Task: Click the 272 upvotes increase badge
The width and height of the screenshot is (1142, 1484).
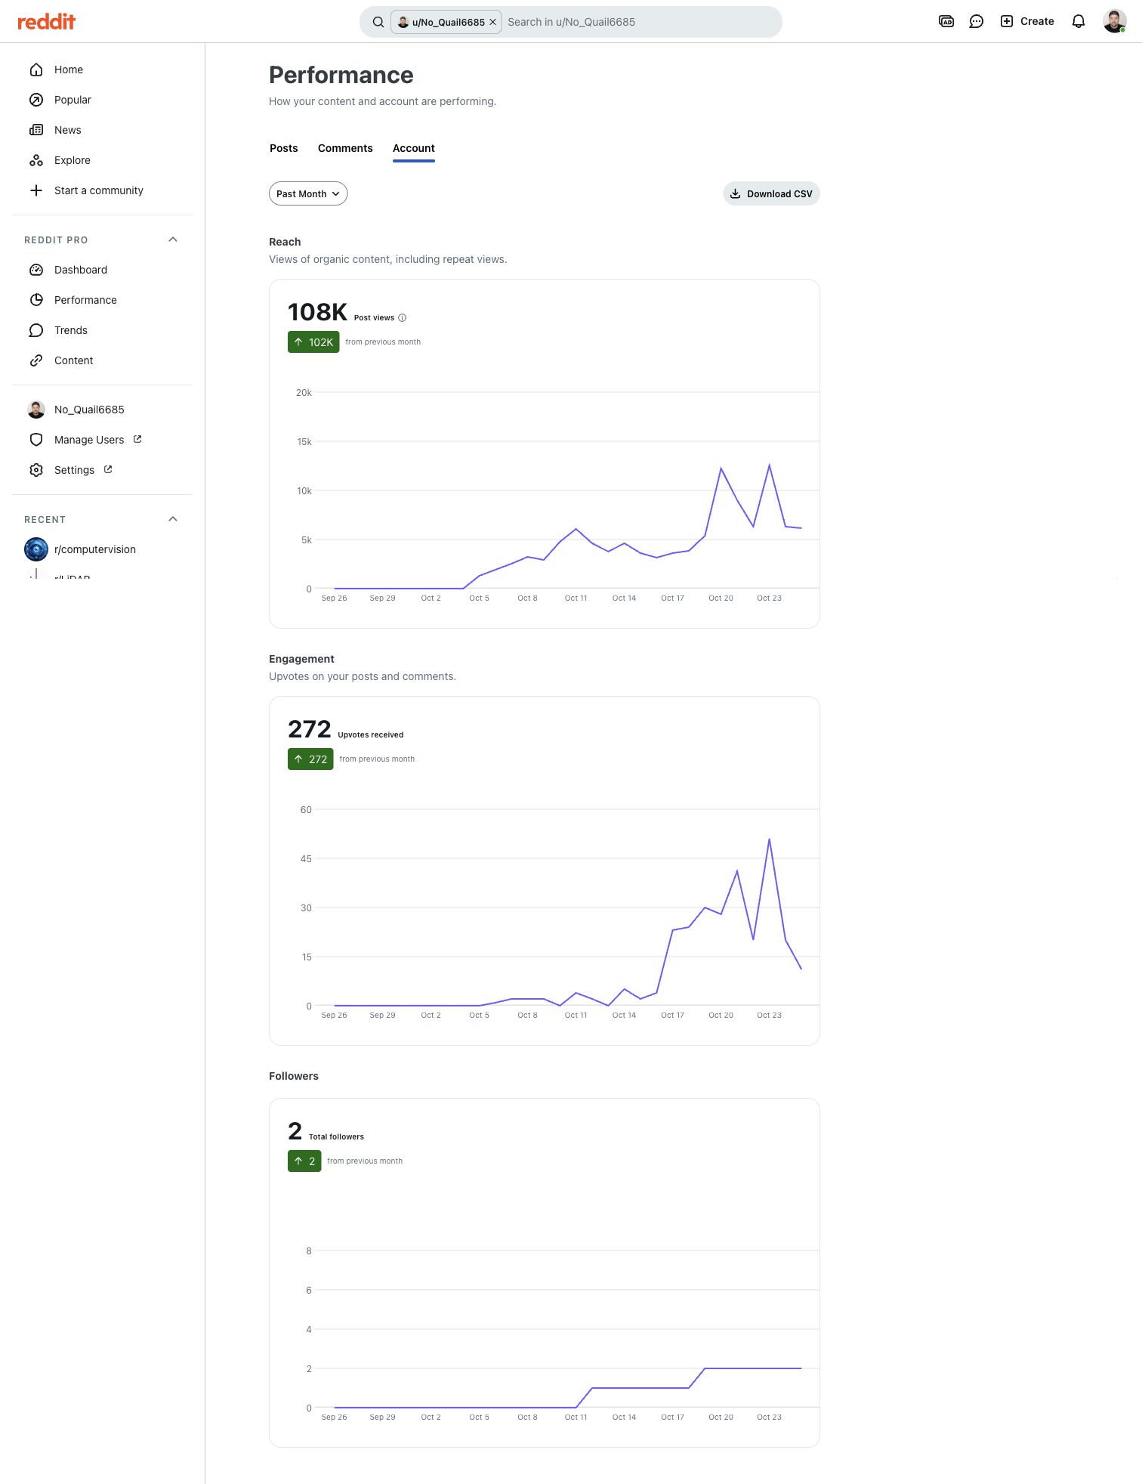Action: pyautogui.click(x=310, y=759)
